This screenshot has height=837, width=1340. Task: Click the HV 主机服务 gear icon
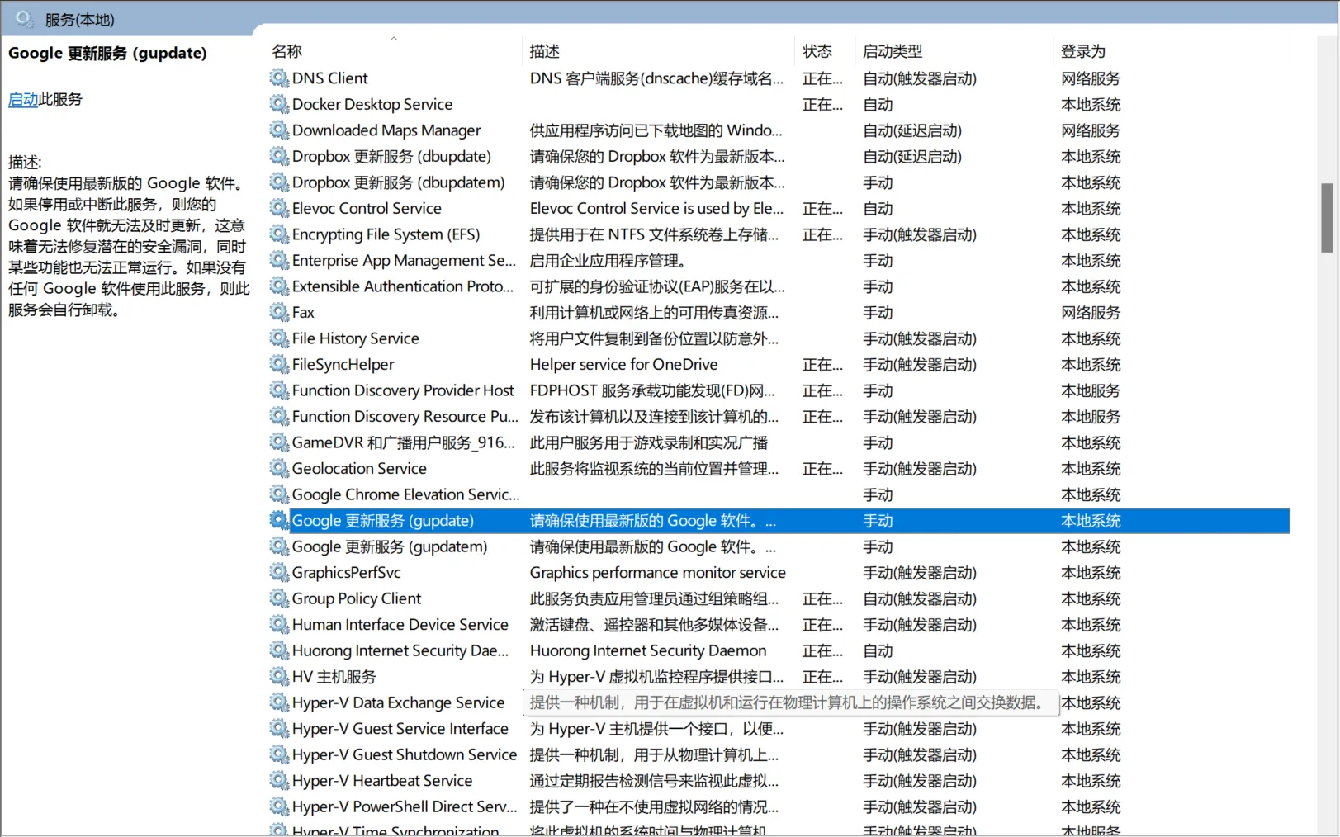(279, 677)
